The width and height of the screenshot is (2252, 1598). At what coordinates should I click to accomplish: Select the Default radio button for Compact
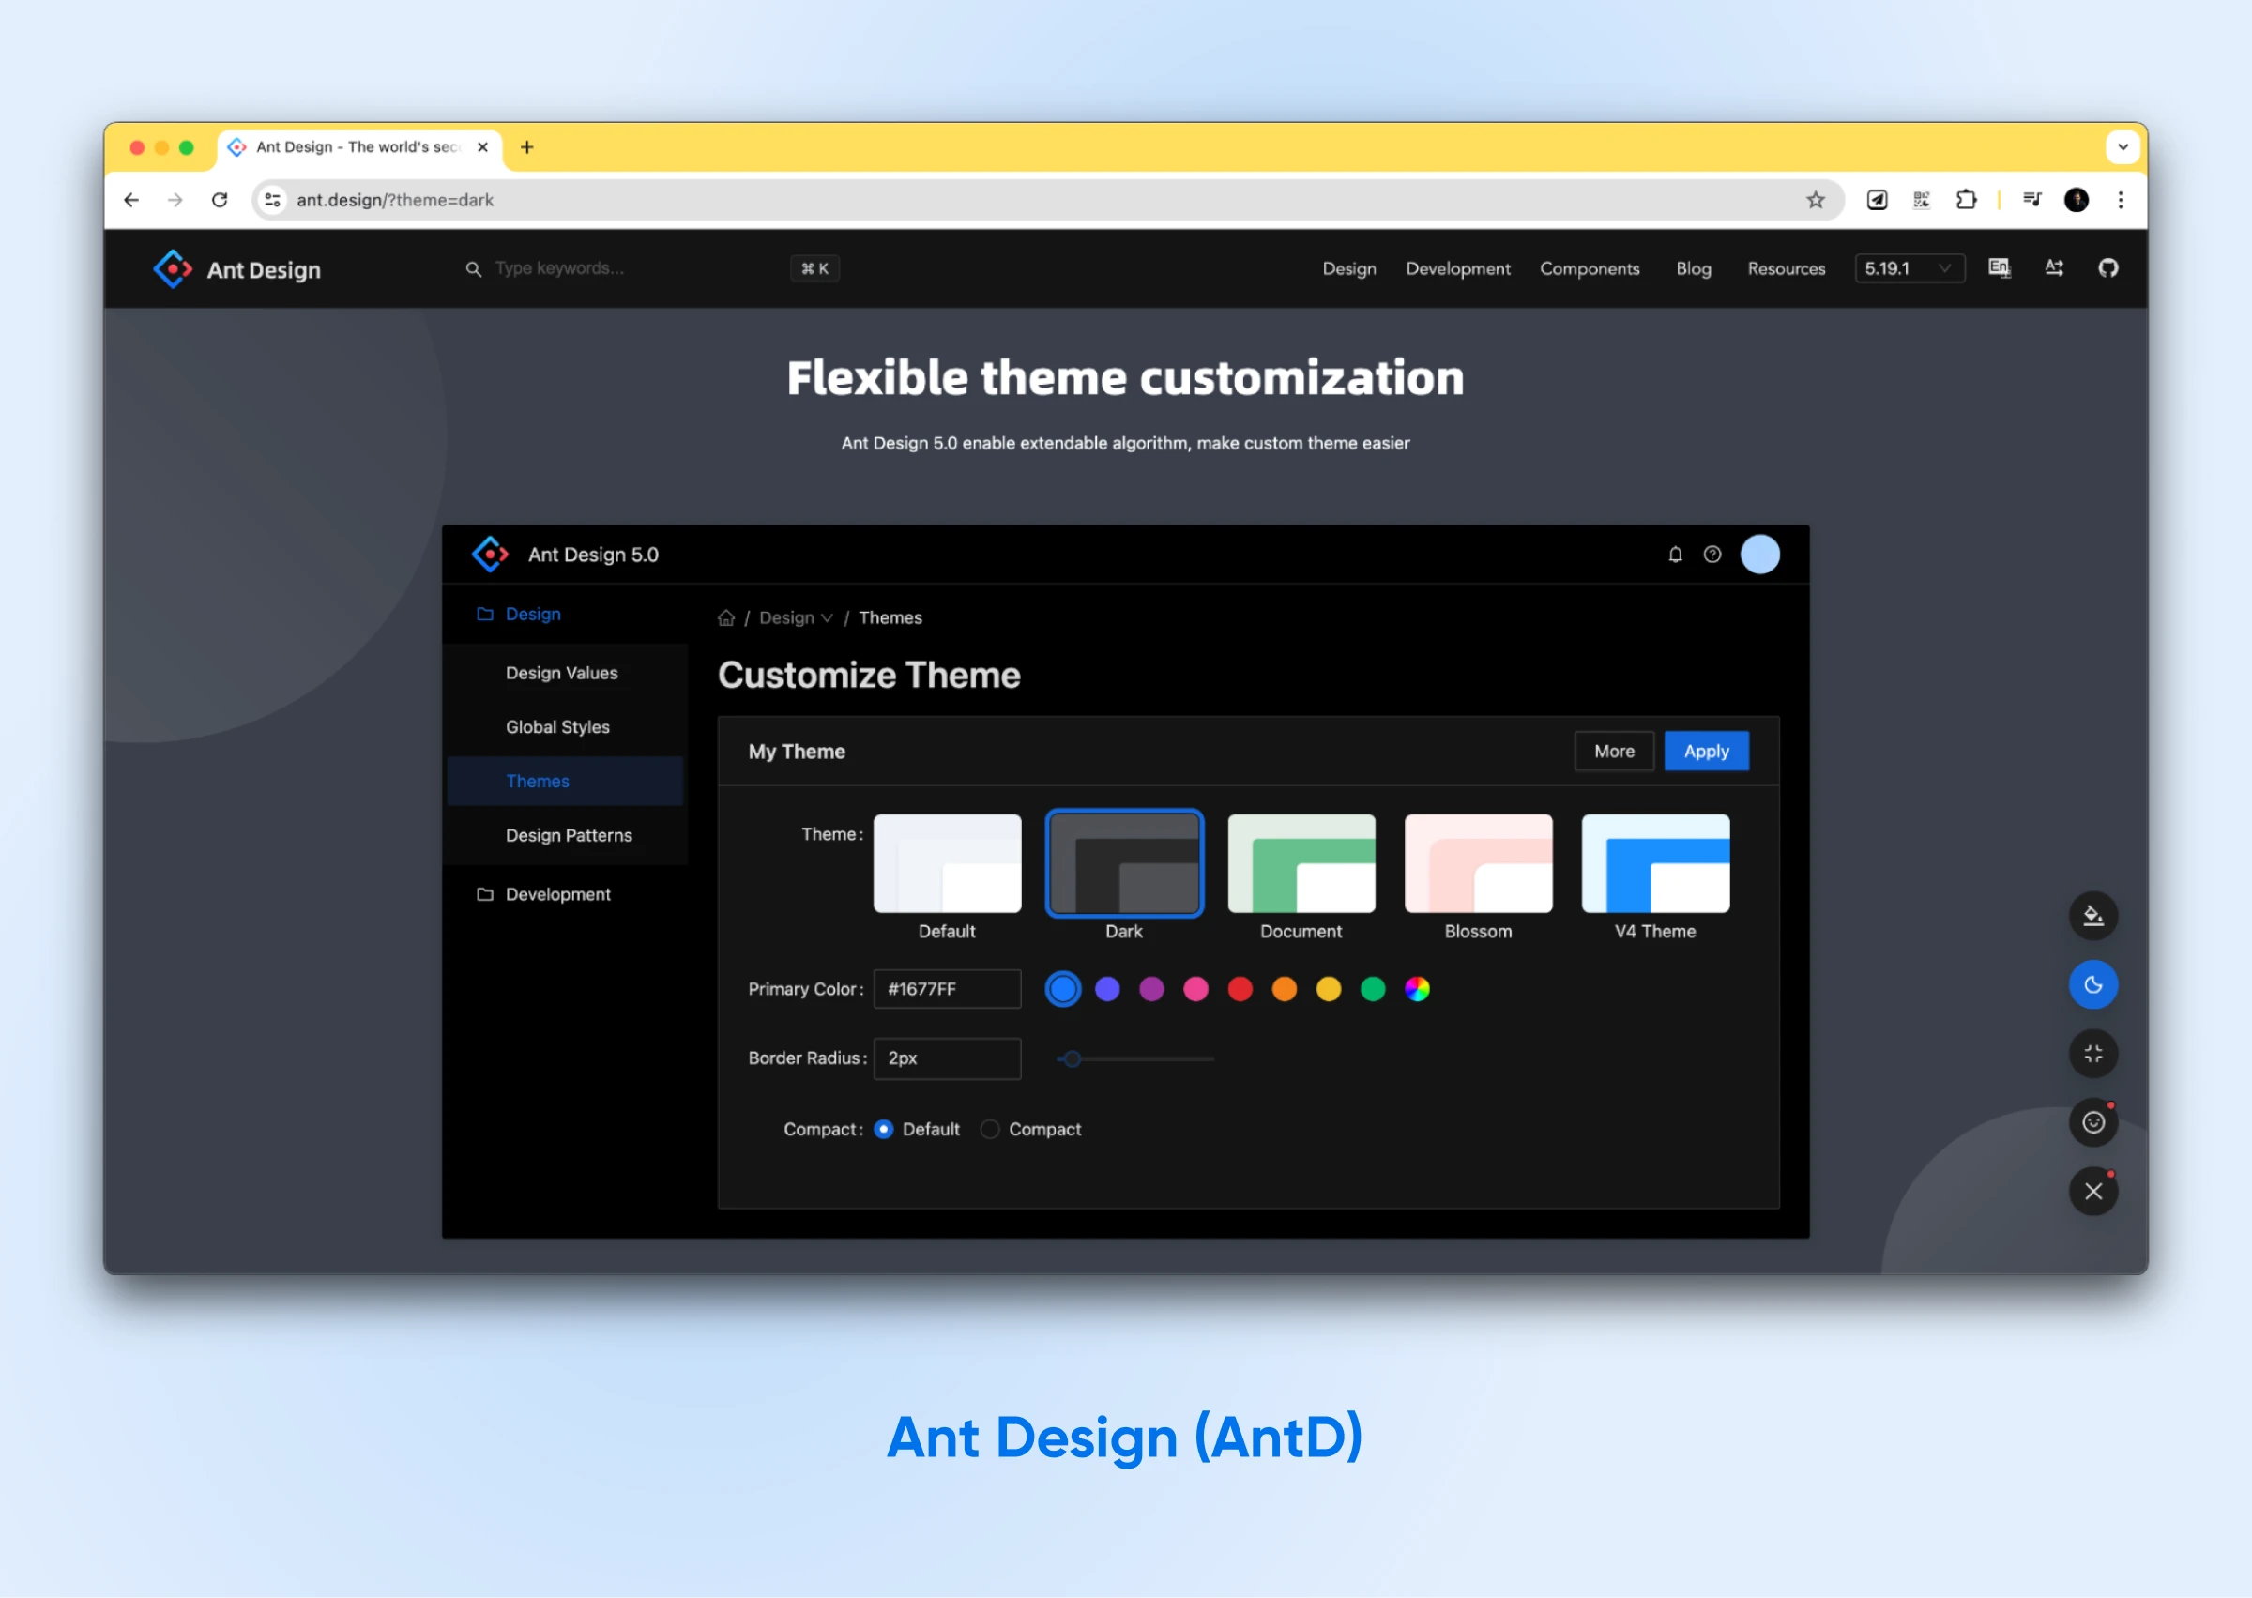click(882, 1130)
